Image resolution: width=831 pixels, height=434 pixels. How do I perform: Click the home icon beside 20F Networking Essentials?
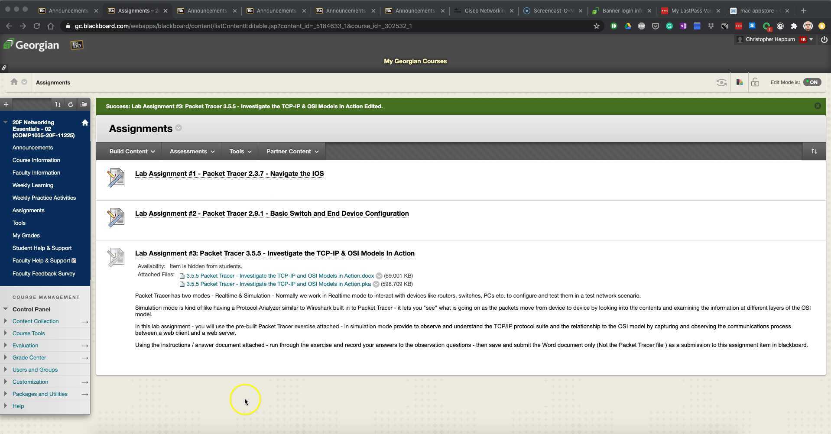(x=84, y=123)
